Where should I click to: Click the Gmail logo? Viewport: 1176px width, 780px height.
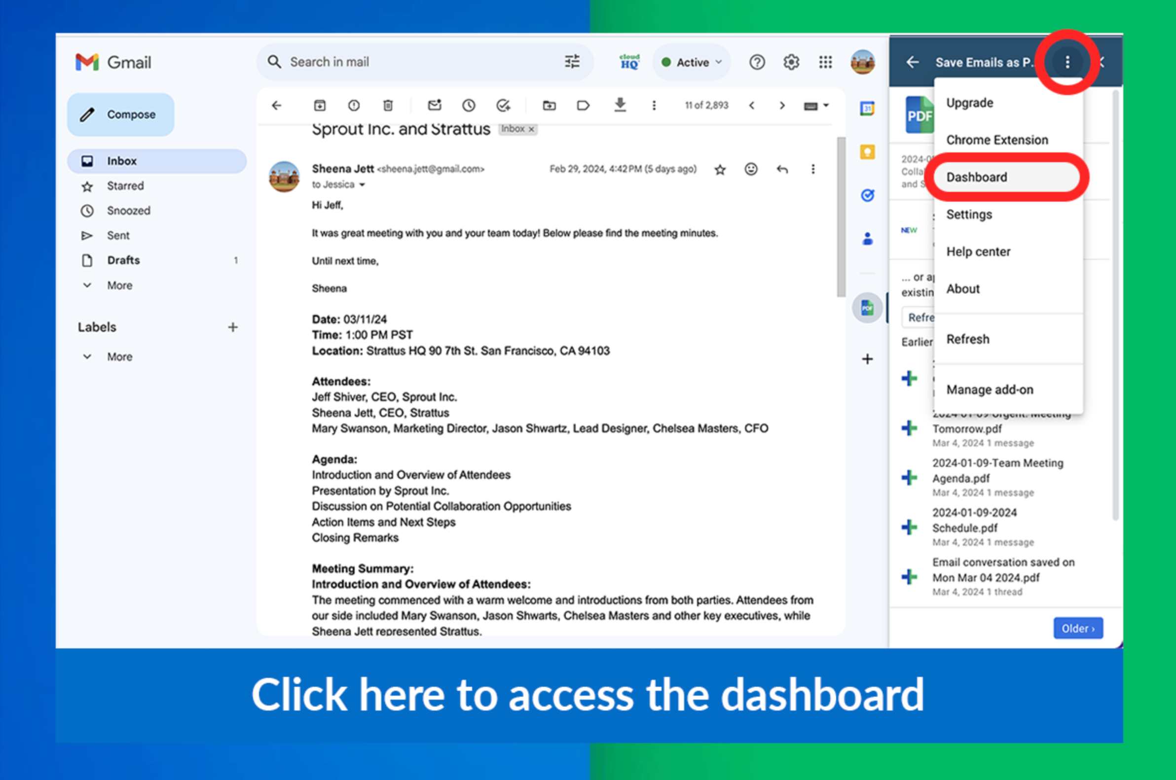pyautogui.click(x=113, y=62)
